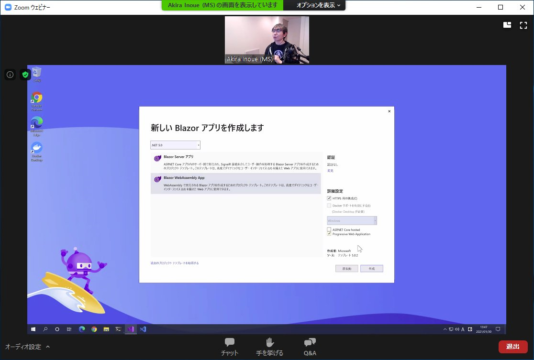Open the Q&A panel

[310, 347]
